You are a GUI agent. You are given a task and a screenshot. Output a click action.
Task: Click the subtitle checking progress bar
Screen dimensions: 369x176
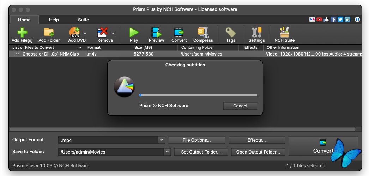[198, 95]
